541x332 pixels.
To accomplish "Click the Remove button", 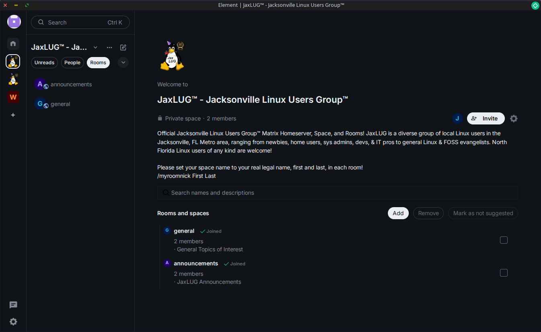I will click(428, 213).
